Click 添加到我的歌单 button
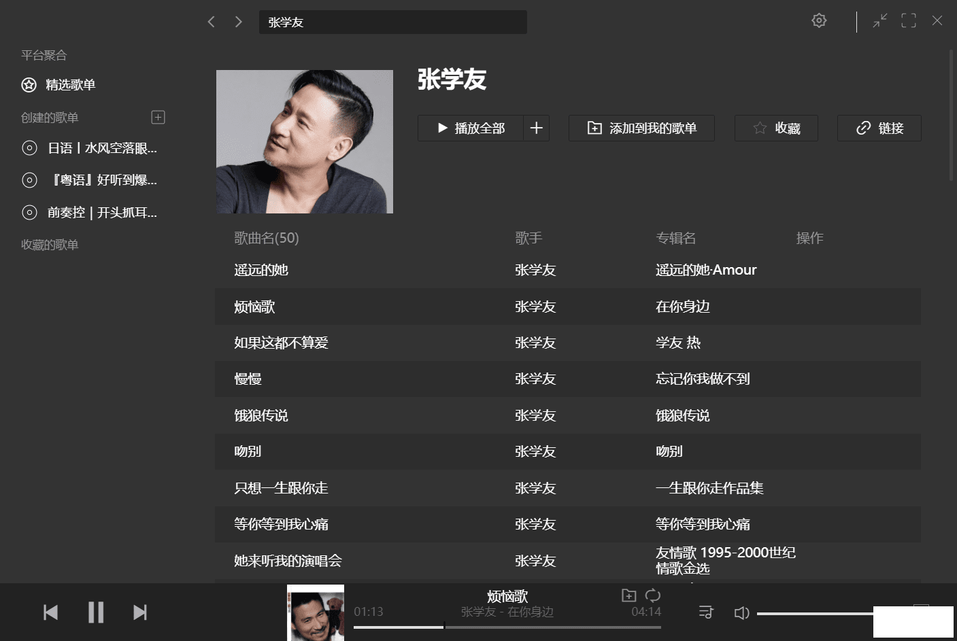This screenshot has width=957, height=641. pyautogui.click(x=641, y=128)
